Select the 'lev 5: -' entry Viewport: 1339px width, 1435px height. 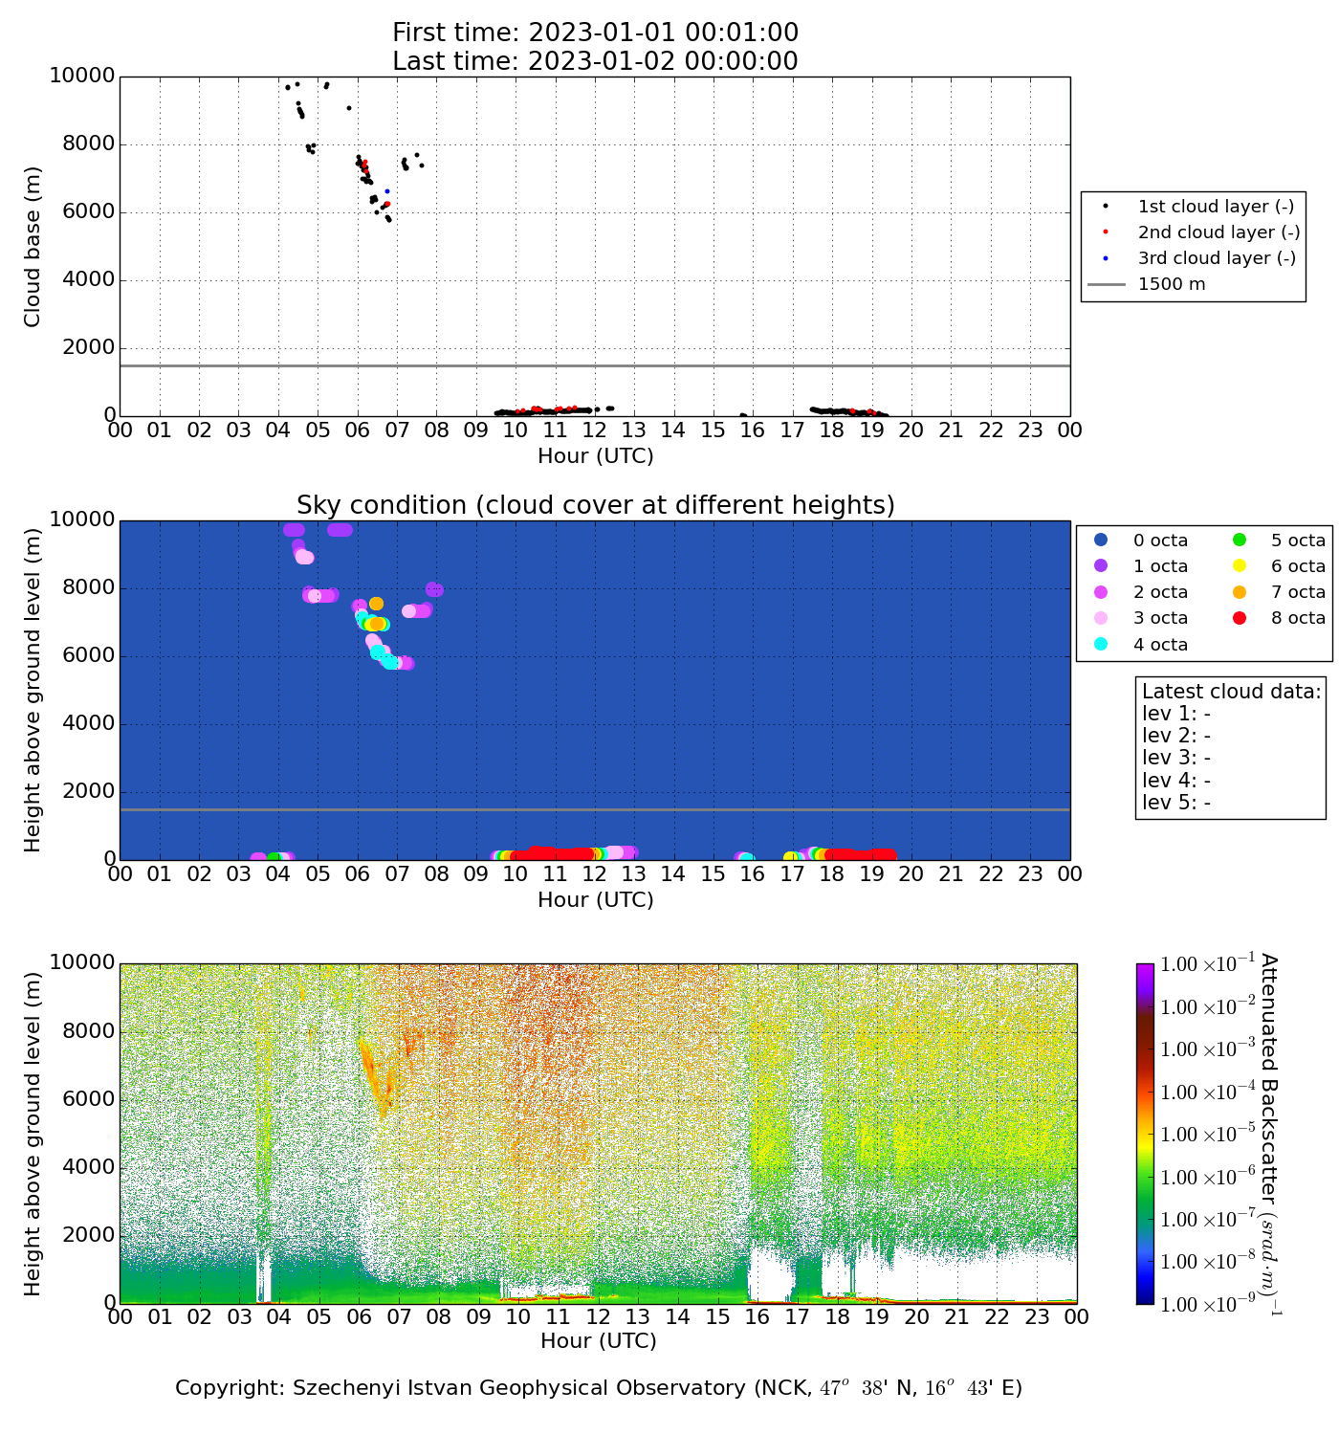click(1176, 803)
